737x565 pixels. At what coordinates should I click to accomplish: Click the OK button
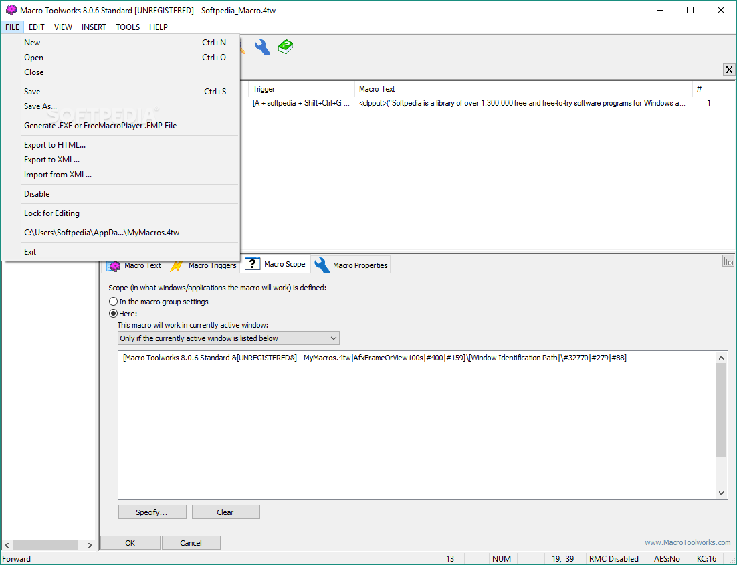(130, 543)
